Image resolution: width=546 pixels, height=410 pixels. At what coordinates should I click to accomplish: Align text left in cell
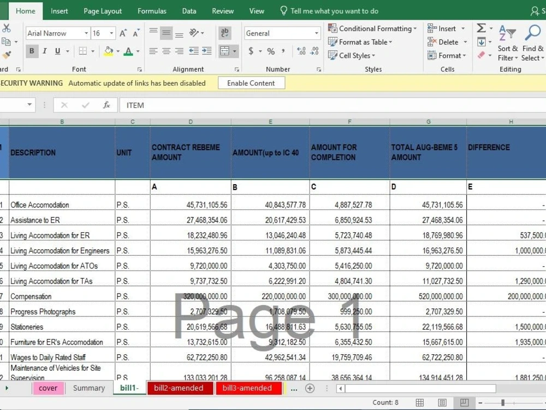[x=153, y=51]
